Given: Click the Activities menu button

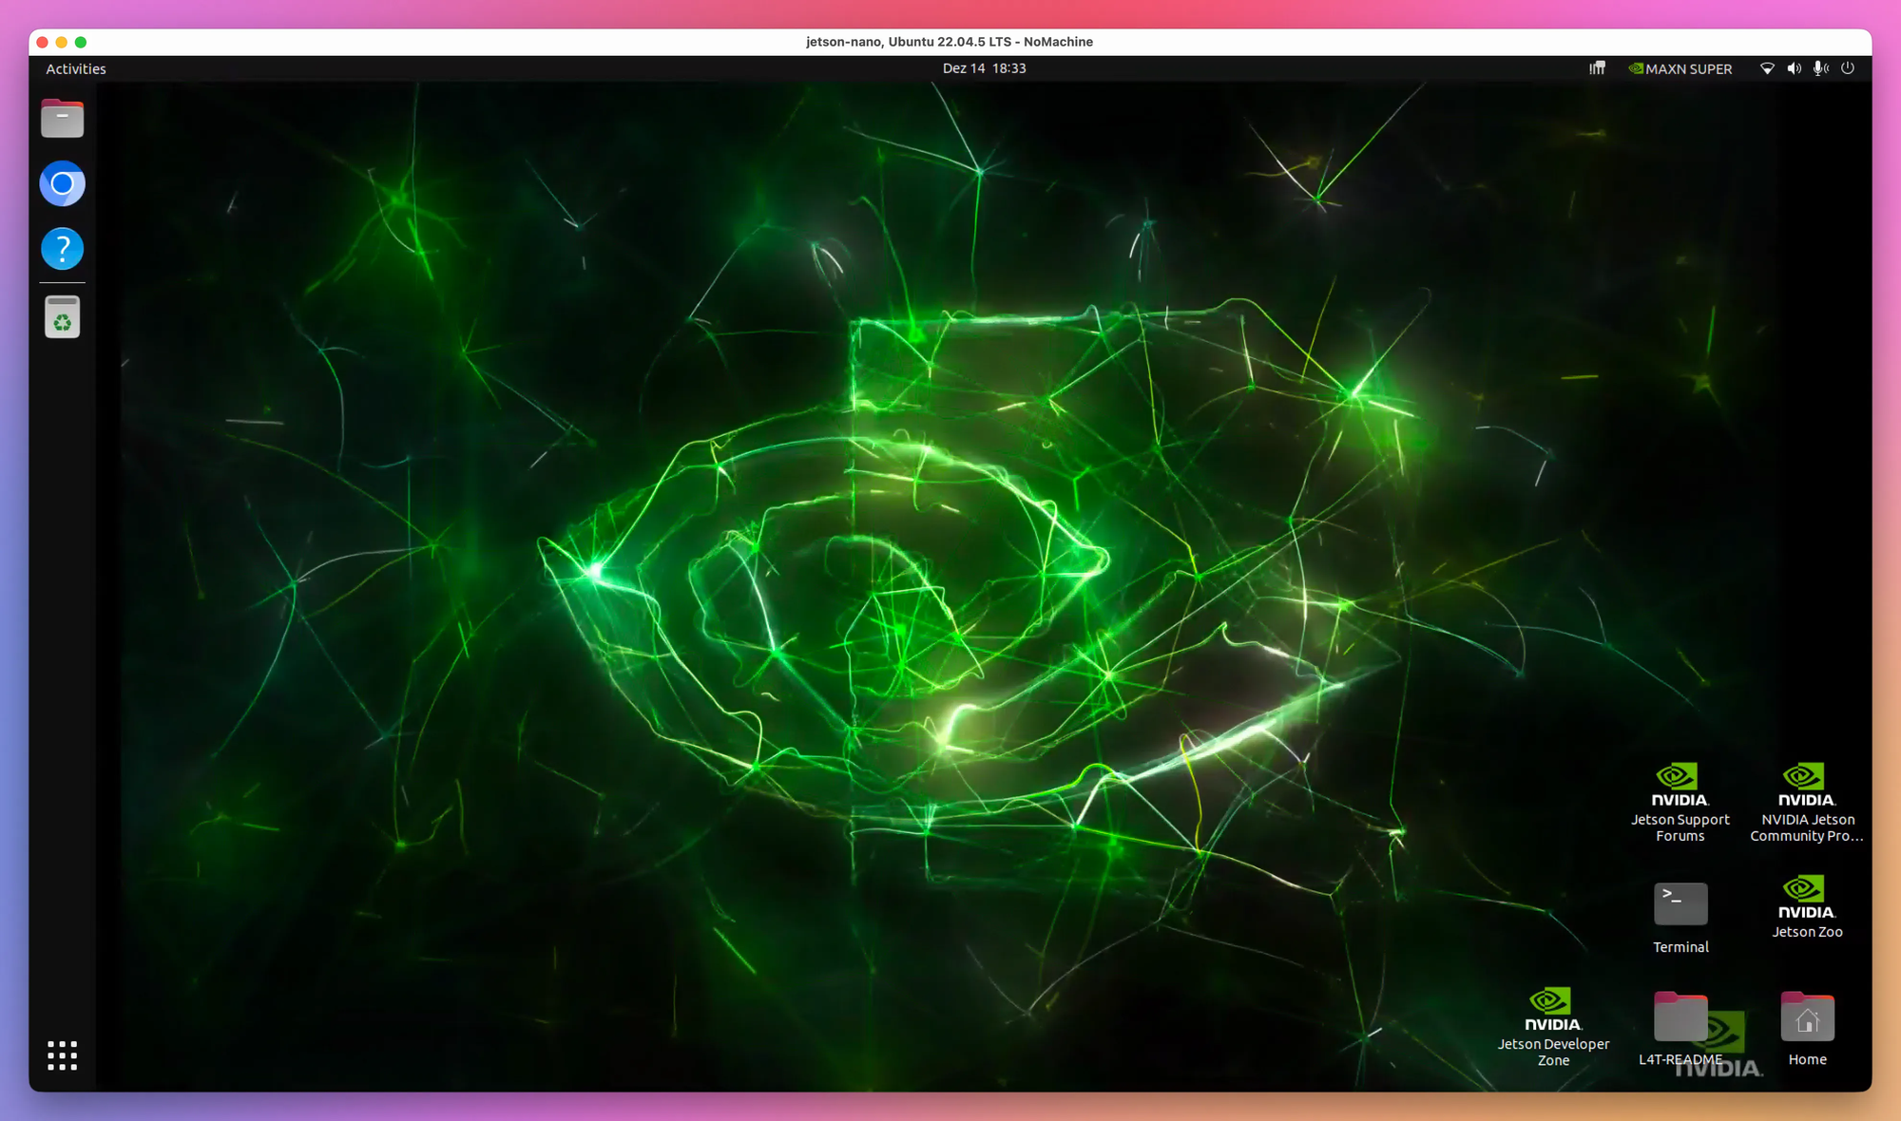Looking at the screenshot, I should tap(76, 68).
